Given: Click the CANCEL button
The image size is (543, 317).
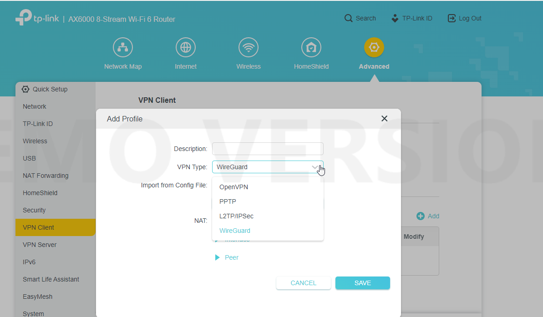Looking at the screenshot, I should (303, 283).
